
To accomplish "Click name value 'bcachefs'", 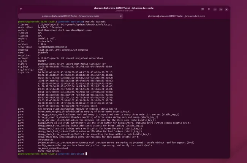I will pos(43,53).
